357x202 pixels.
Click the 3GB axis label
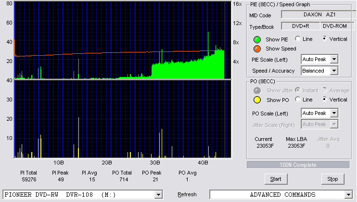[154, 163]
